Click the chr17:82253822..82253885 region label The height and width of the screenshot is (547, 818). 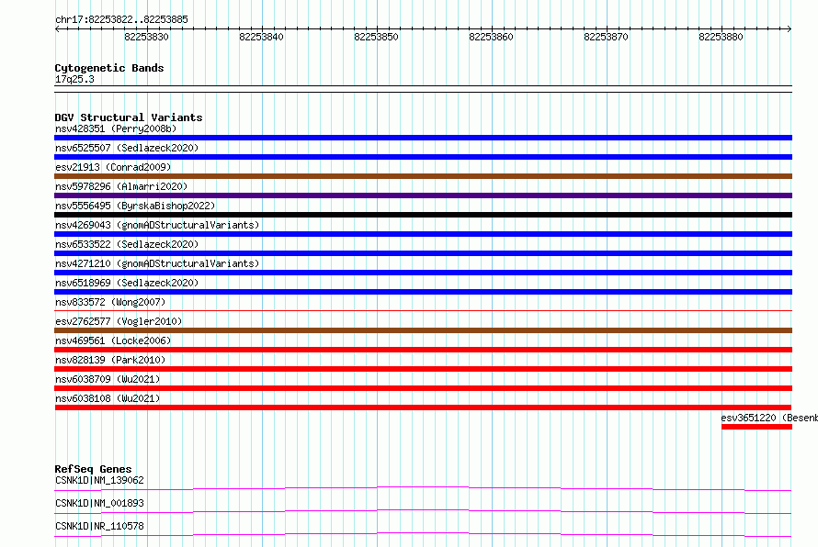[x=121, y=19]
